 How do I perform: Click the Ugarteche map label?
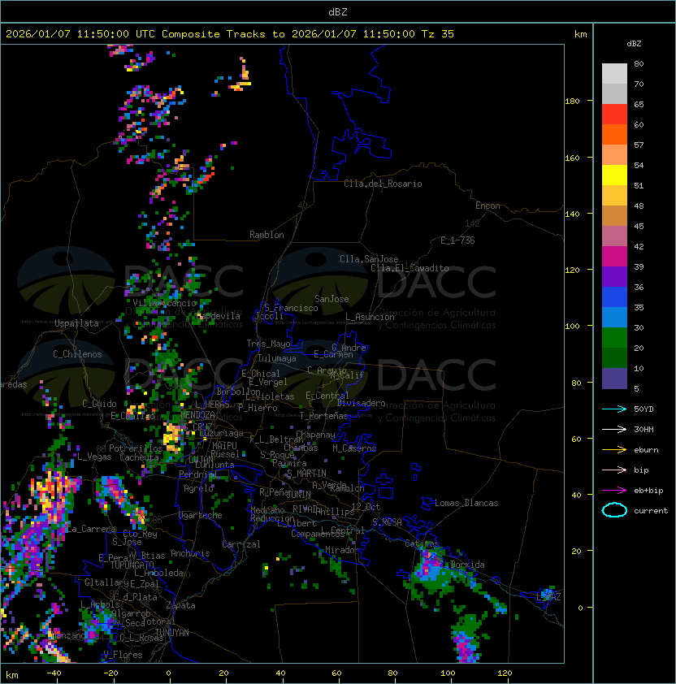(x=201, y=515)
